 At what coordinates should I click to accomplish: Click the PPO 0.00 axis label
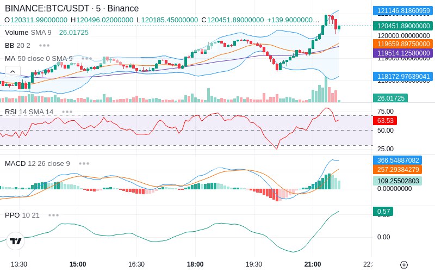(x=383, y=237)
